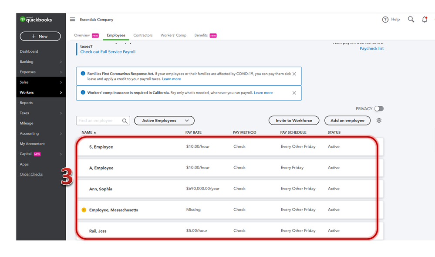Select the Employees tab
The height and width of the screenshot is (257, 435).
pyautogui.click(x=116, y=35)
